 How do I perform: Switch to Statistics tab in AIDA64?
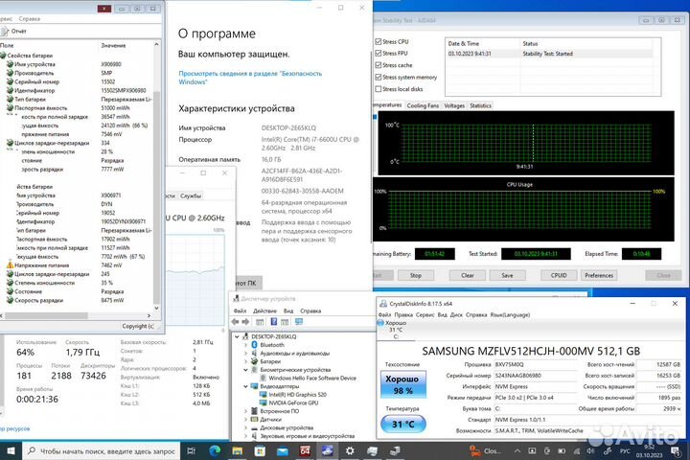click(480, 105)
